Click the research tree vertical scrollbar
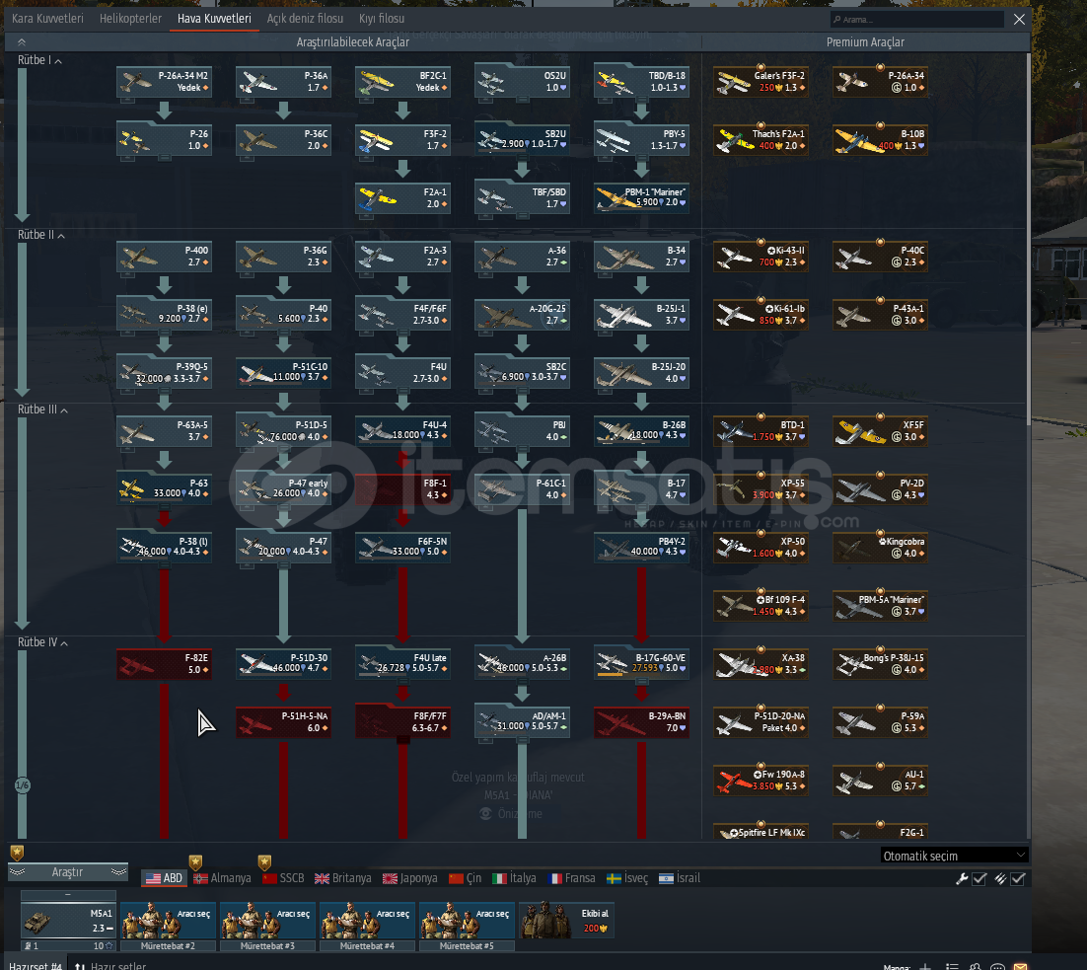This screenshot has height=970, width=1087. (1028, 239)
